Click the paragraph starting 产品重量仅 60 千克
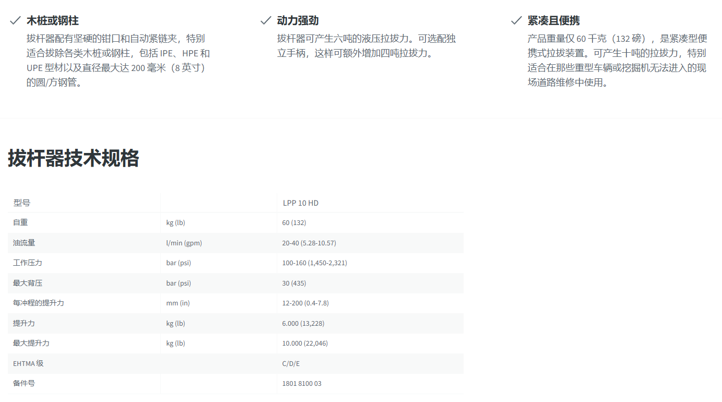The width and height of the screenshot is (722, 402). (618, 61)
